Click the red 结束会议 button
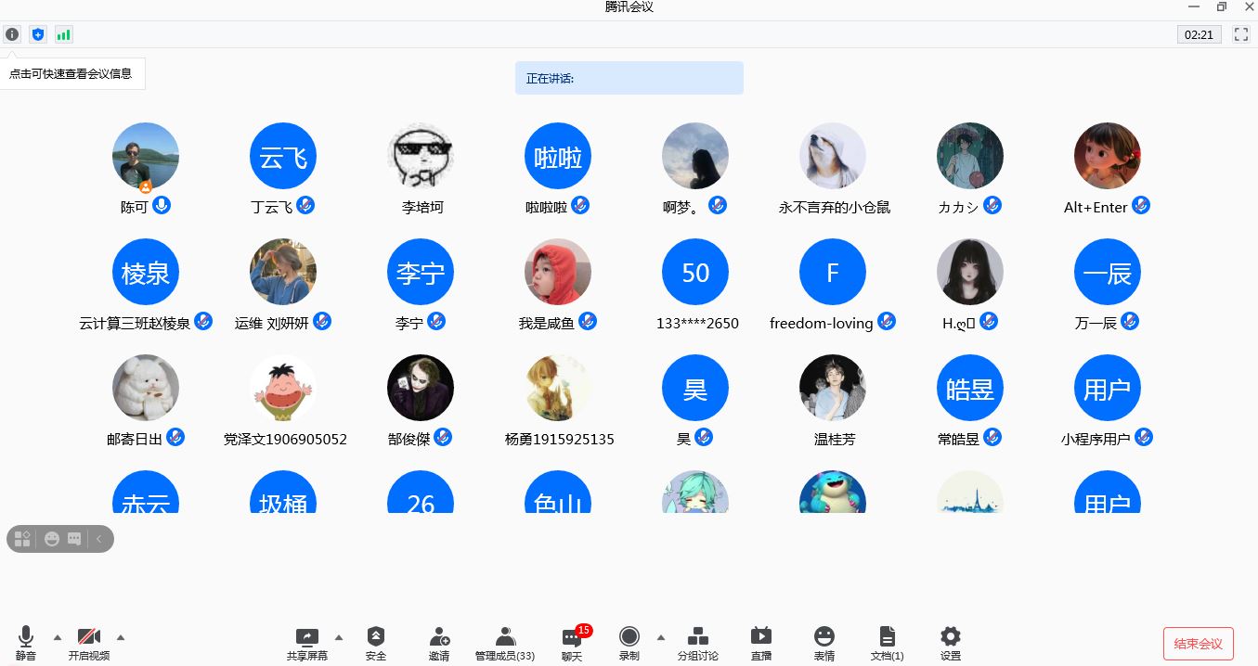 (1198, 644)
